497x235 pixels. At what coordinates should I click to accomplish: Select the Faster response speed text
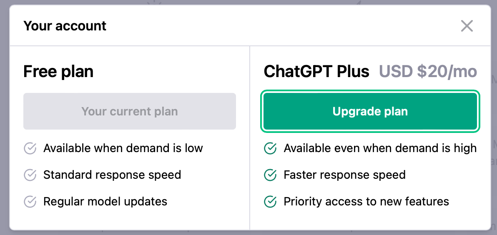[344, 175]
